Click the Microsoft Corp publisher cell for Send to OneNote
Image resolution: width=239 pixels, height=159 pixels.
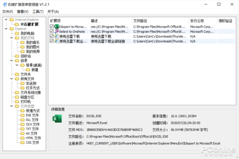[202, 31]
